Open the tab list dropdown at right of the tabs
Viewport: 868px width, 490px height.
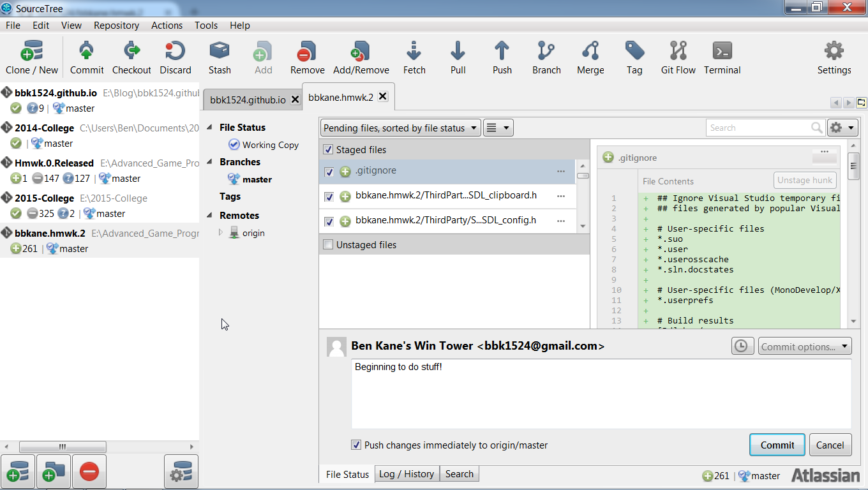[861, 103]
